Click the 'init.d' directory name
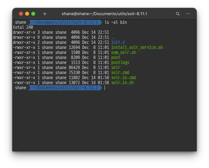This screenshot has height=168, width=209. 118,42
